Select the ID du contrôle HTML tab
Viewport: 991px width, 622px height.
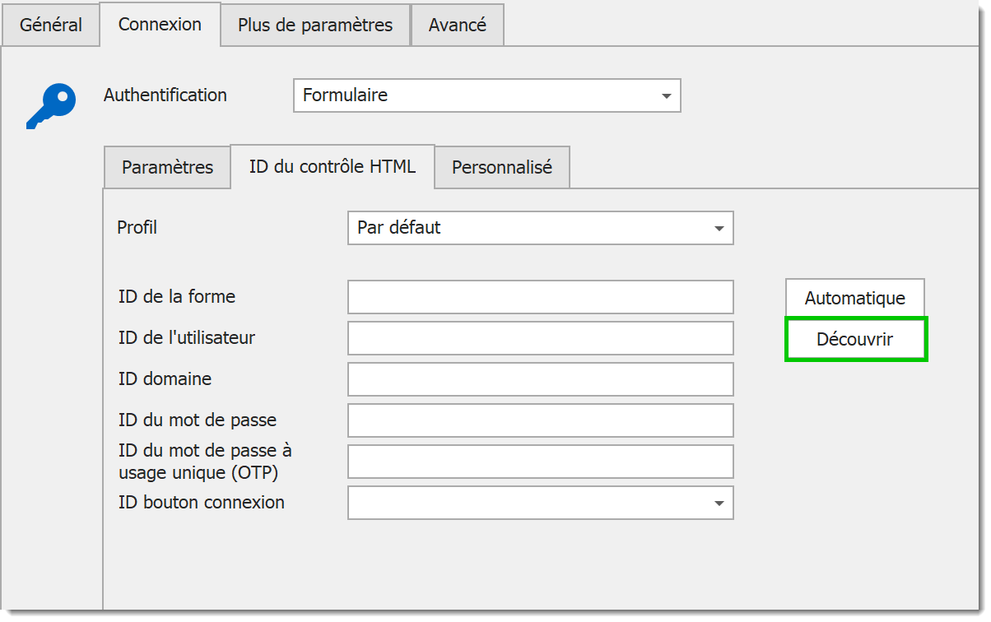tap(333, 167)
